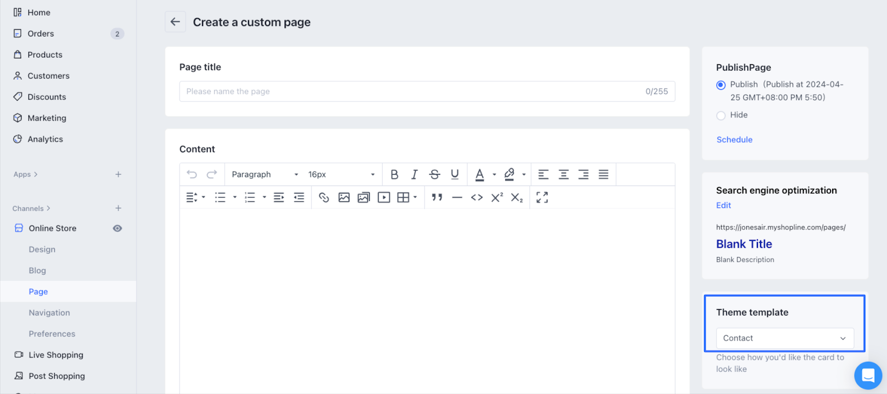Apply Italic formatting in editor toolbar
The image size is (887, 394).
414,175
